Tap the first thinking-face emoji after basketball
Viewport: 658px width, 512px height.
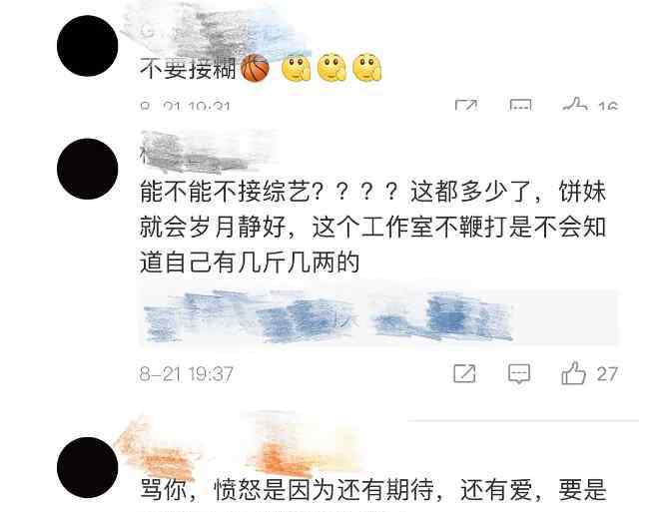tap(297, 68)
